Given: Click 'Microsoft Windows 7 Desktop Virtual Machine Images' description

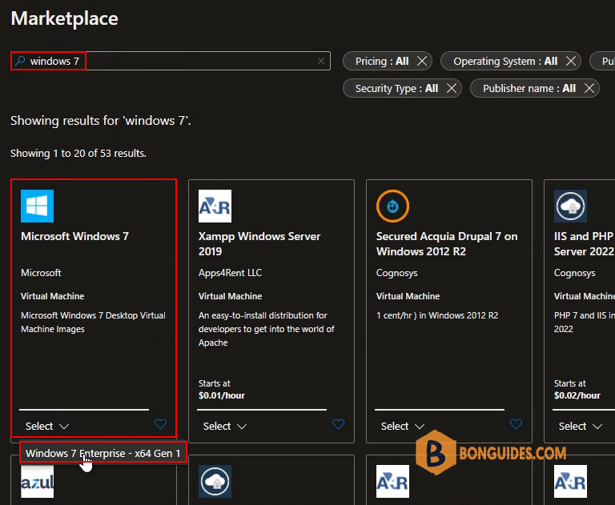Looking at the screenshot, I should [x=94, y=323].
